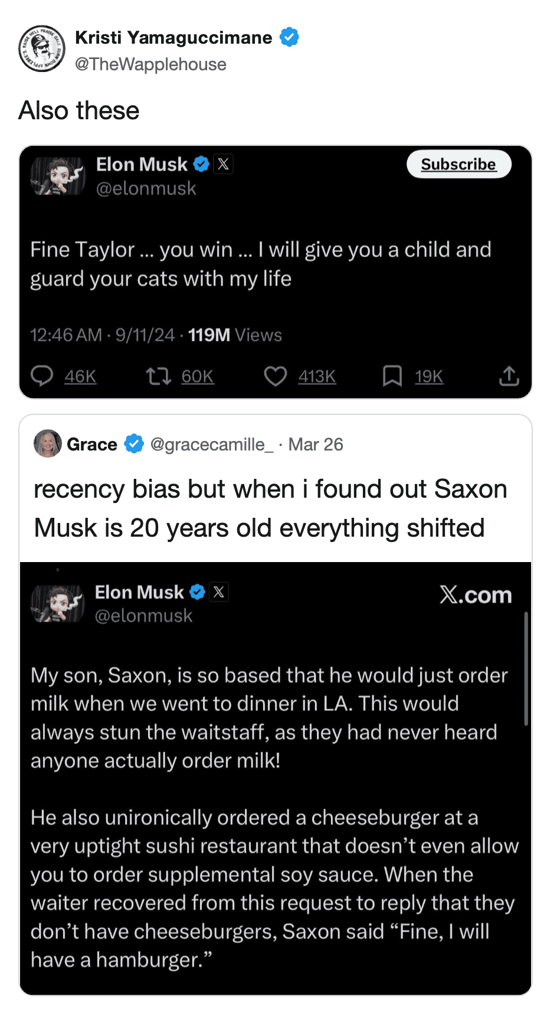Click the bookmark icon

[392, 376]
